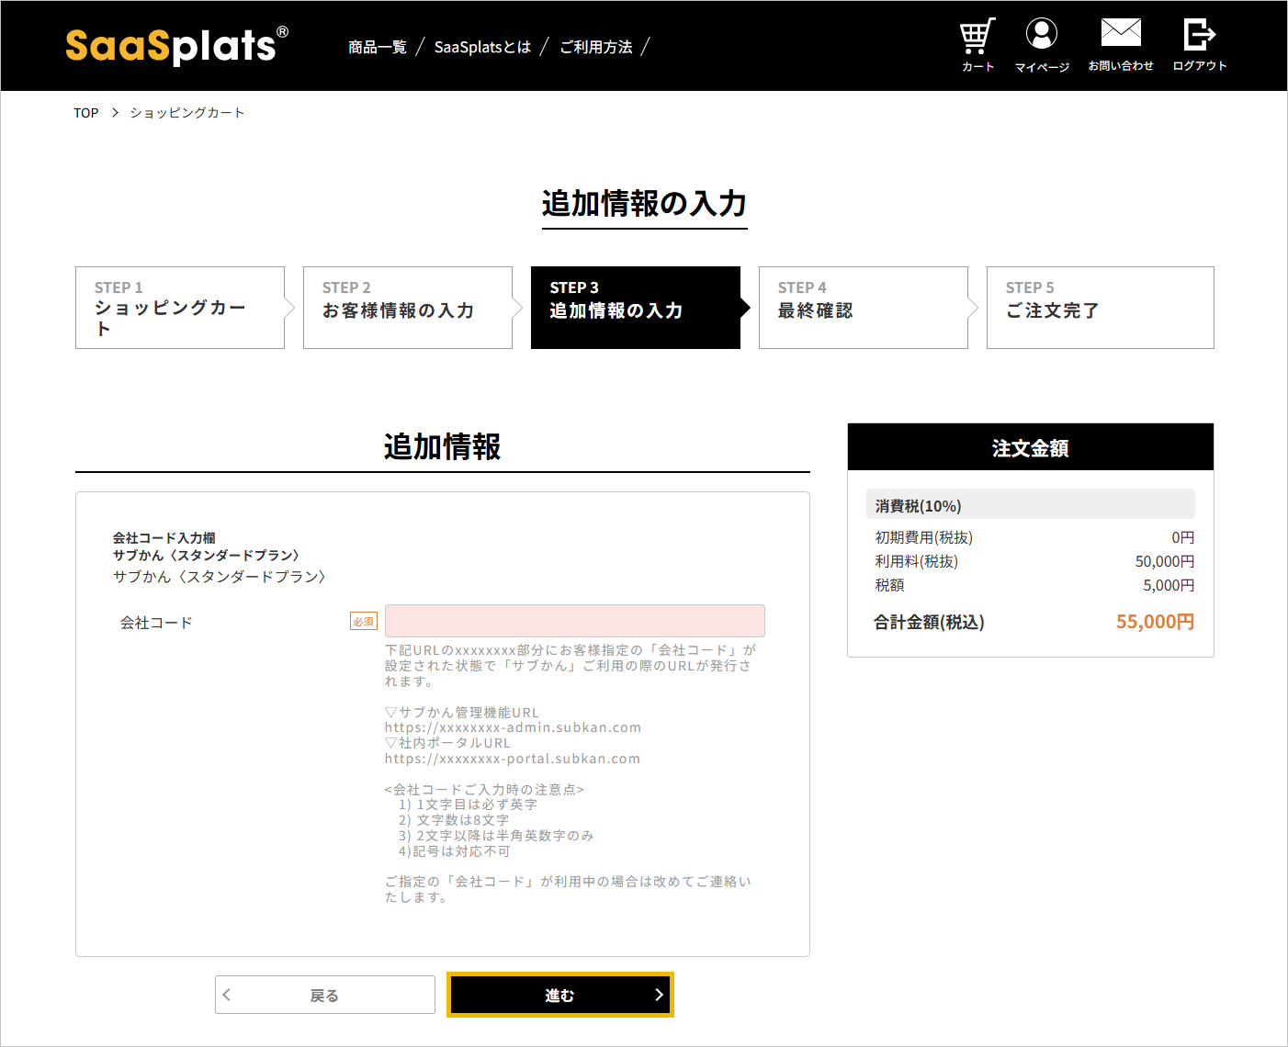Click ▽サブかん管理機能URL label

pos(462,713)
